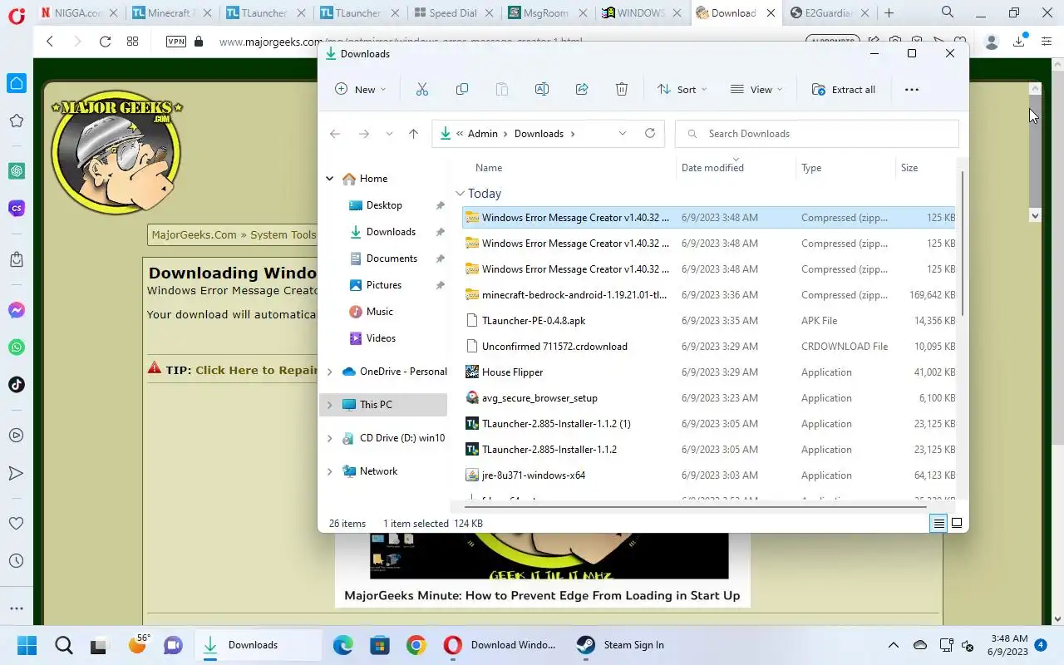Click the Rename icon in Explorer toolbar

point(542,90)
